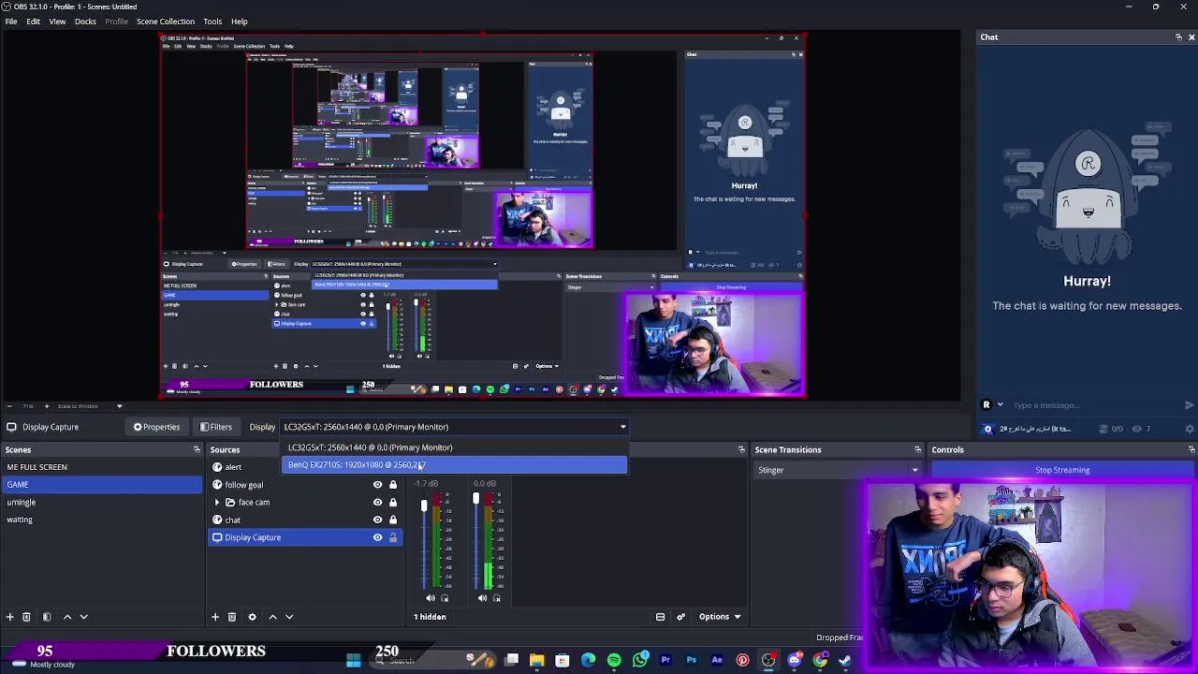Open the mixer Options dropdown
The image size is (1198, 674).
(720, 617)
